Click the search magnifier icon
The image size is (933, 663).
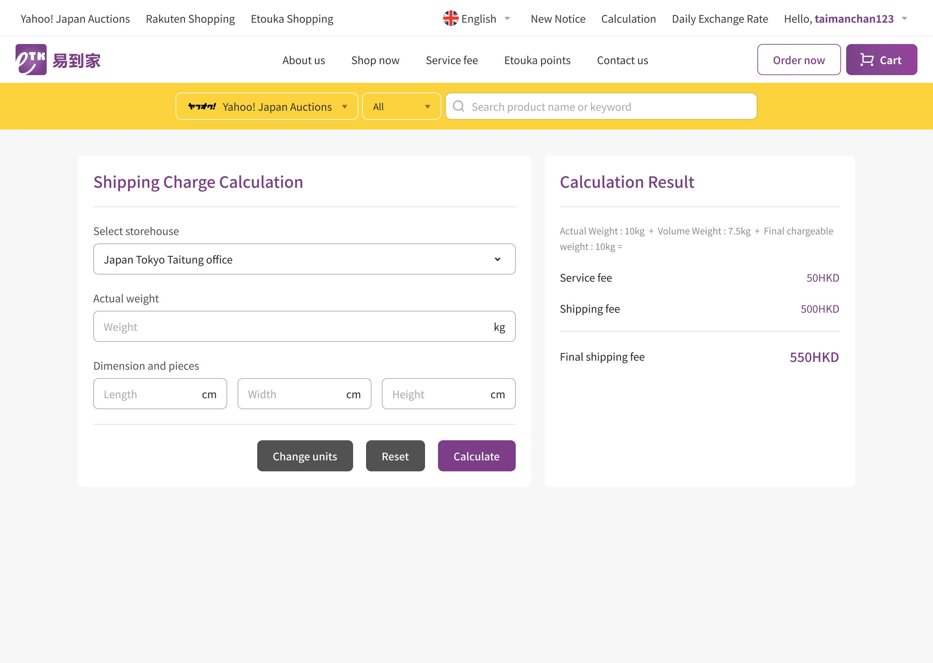[459, 107]
